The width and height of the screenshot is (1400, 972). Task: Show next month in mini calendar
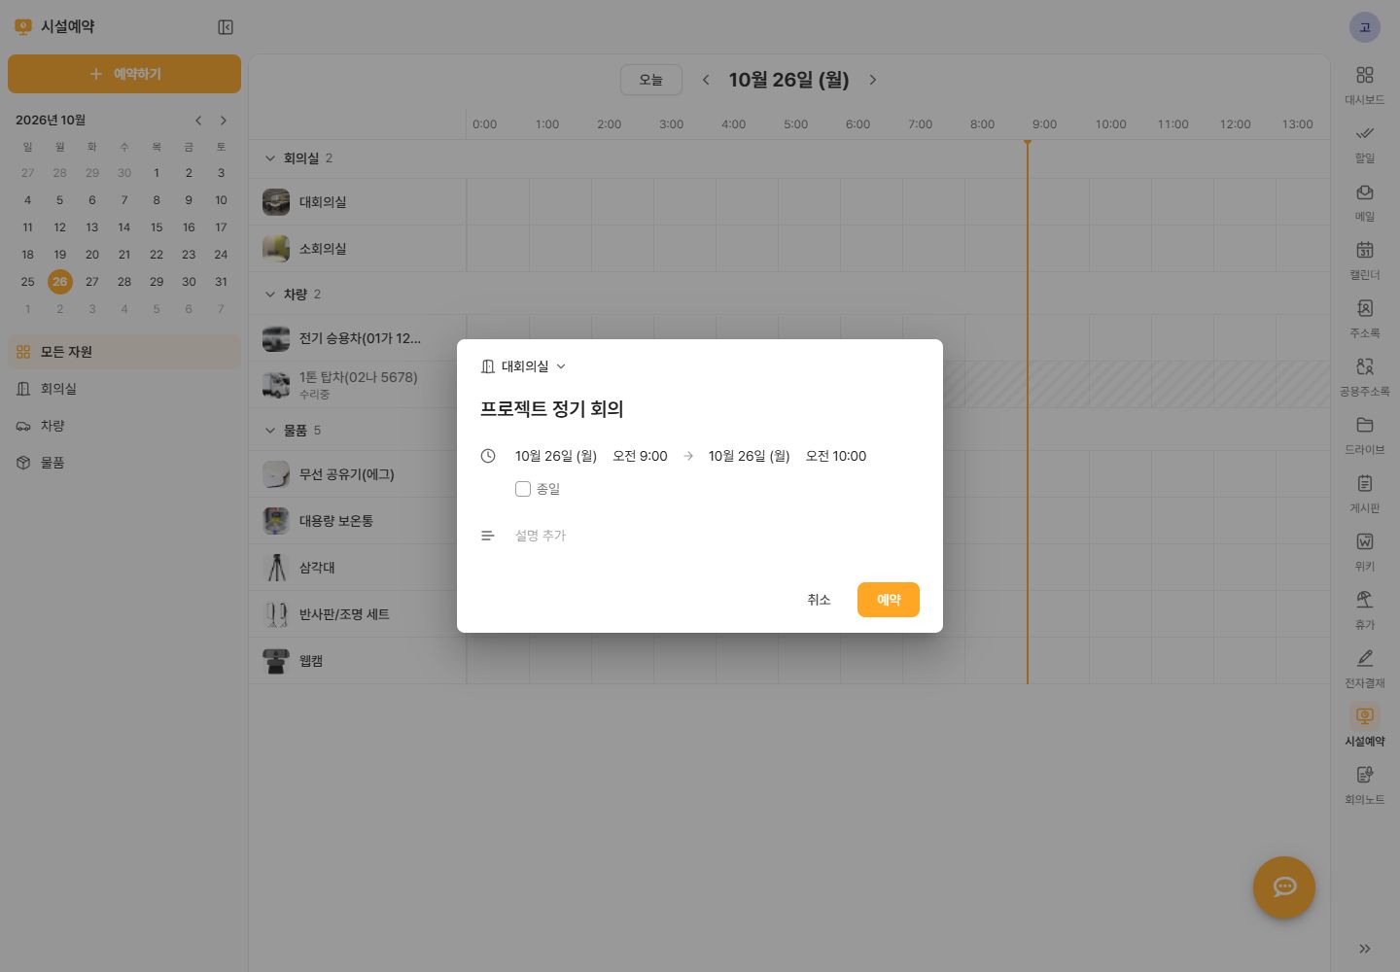224,121
